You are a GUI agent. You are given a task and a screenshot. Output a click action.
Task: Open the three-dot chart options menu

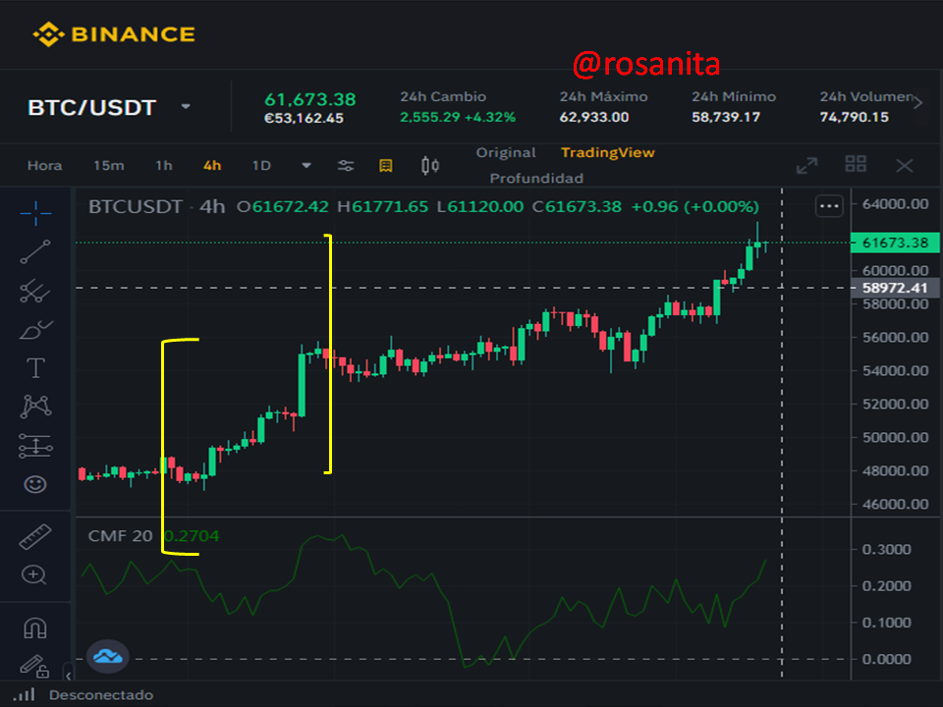[x=829, y=206]
